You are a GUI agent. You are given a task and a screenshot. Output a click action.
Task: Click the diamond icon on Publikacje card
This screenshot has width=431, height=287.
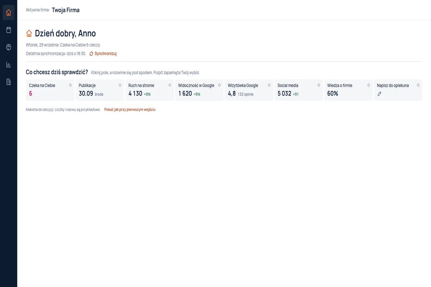pos(120,85)
